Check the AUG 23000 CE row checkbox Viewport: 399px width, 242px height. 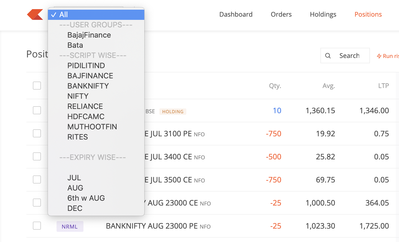37,203
